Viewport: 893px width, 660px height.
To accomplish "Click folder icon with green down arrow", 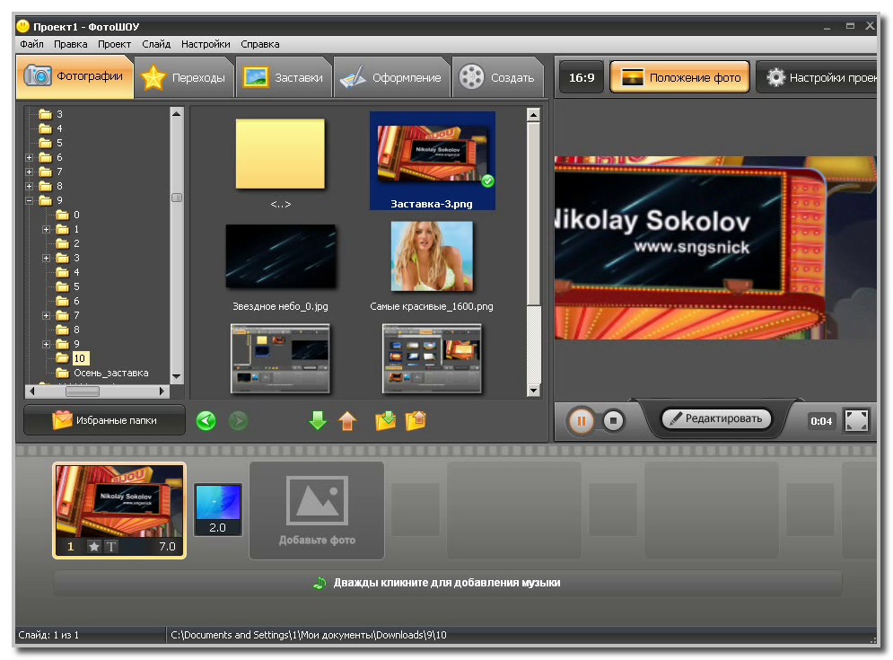I will pyautogui.click(x=385, y=420).
